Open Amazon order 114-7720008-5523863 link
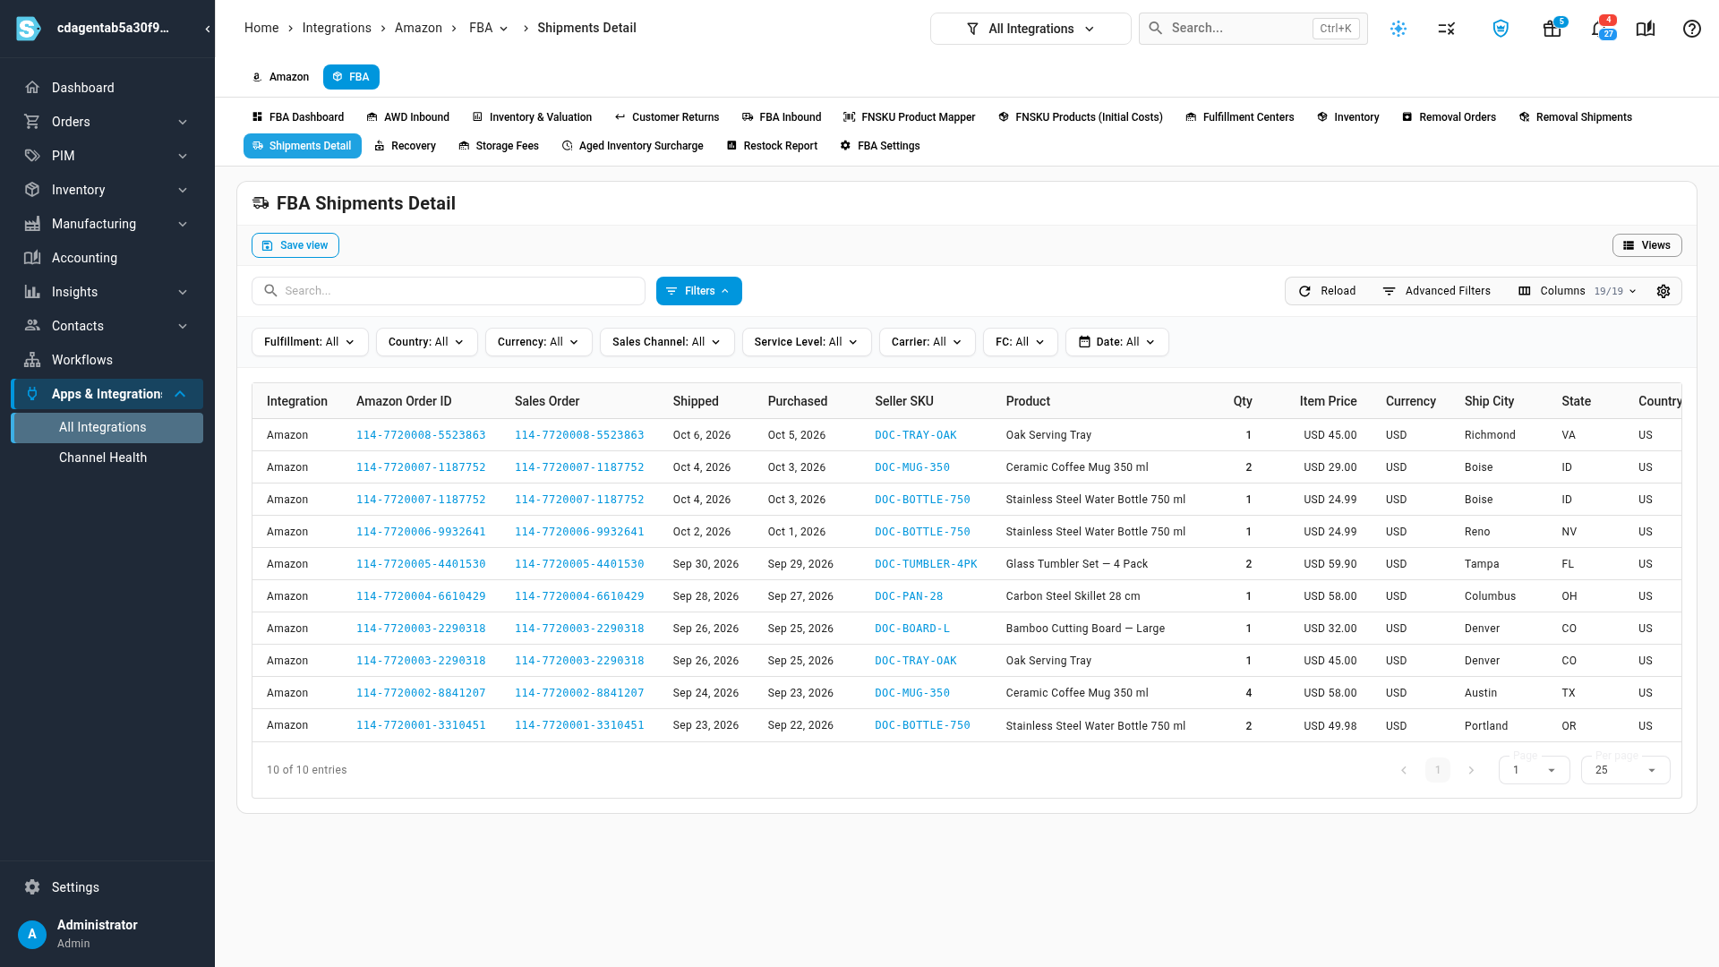 [421, 435]
